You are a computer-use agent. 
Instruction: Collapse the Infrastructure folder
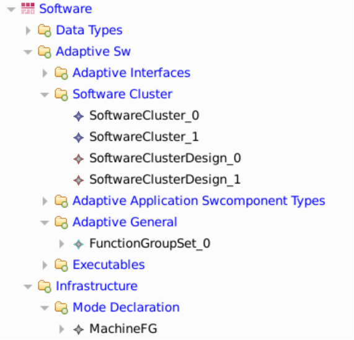(28, 287)
